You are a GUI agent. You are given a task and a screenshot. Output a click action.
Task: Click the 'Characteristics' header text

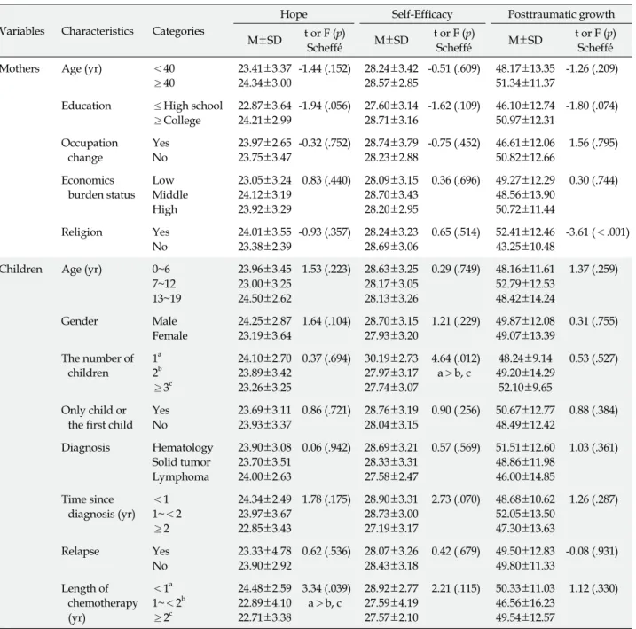click(98, 31)
